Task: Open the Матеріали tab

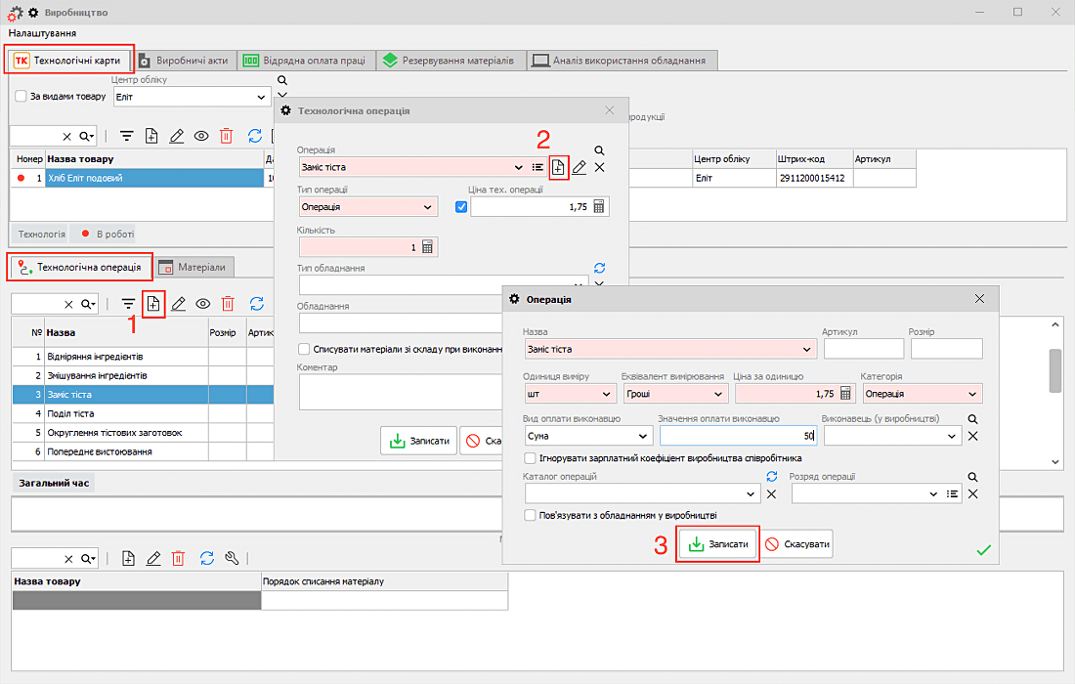Action: (194, 267)
